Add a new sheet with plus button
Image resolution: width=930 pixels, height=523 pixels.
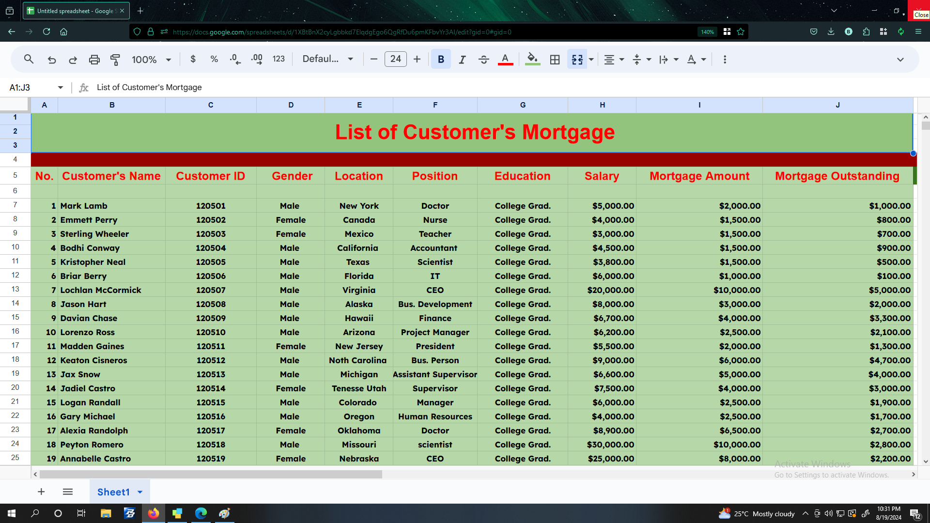(x=41, y=492)
